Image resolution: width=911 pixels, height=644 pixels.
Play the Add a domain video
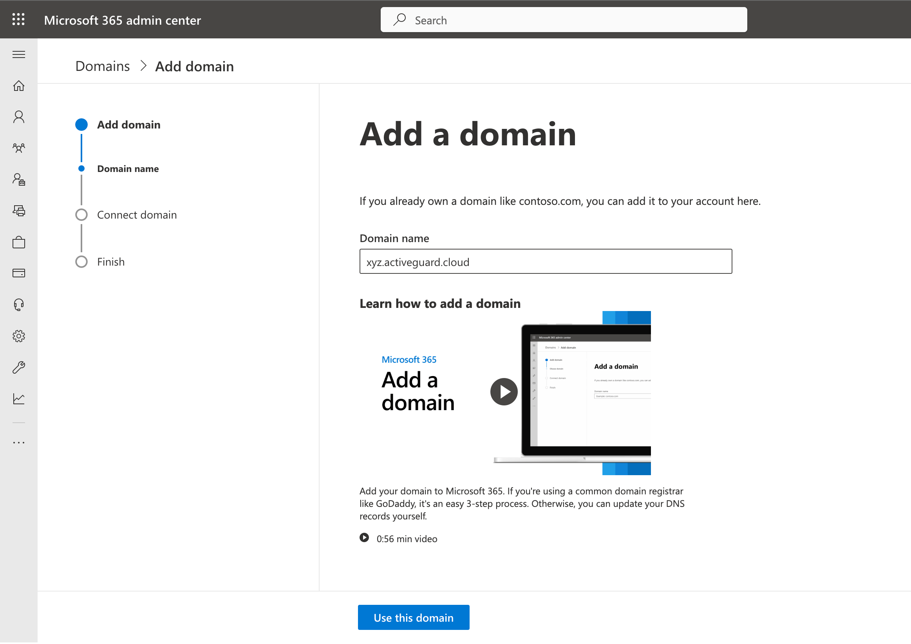click(x=504, y=392)
